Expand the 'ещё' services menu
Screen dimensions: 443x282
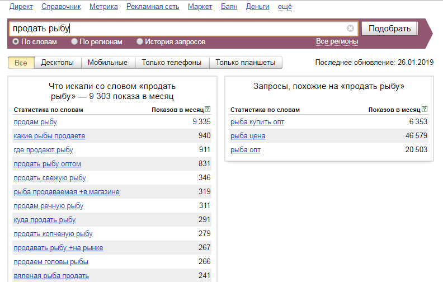285,7
